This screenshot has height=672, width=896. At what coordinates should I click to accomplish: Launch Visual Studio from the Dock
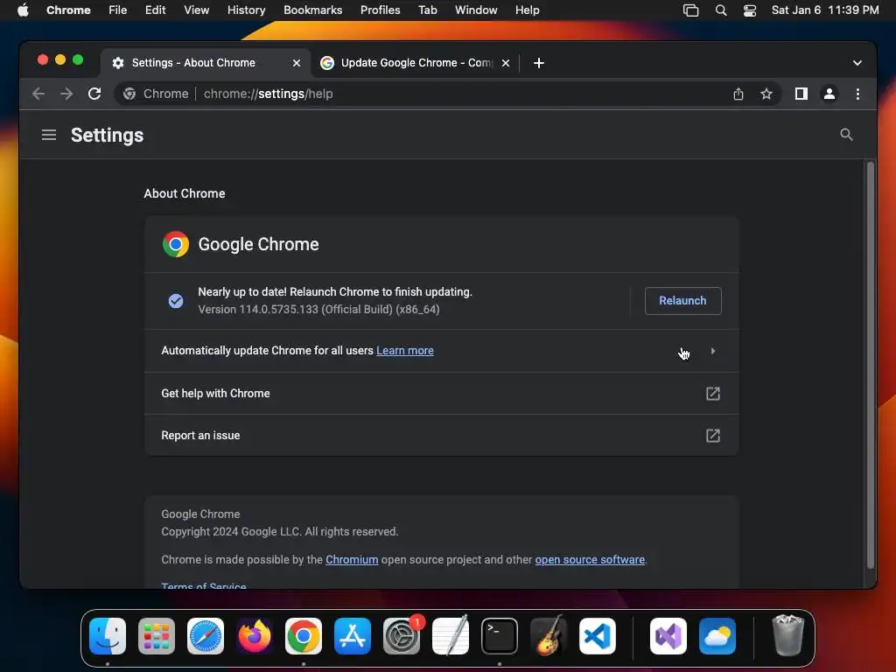(668, 636)
